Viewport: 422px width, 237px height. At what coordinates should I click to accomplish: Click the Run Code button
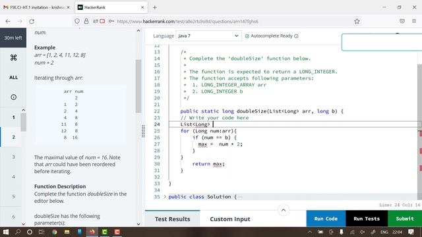point(326,219)
